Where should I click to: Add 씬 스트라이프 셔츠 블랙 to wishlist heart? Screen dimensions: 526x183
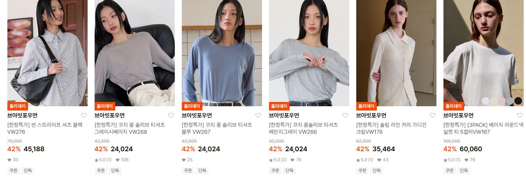(84, 115)
